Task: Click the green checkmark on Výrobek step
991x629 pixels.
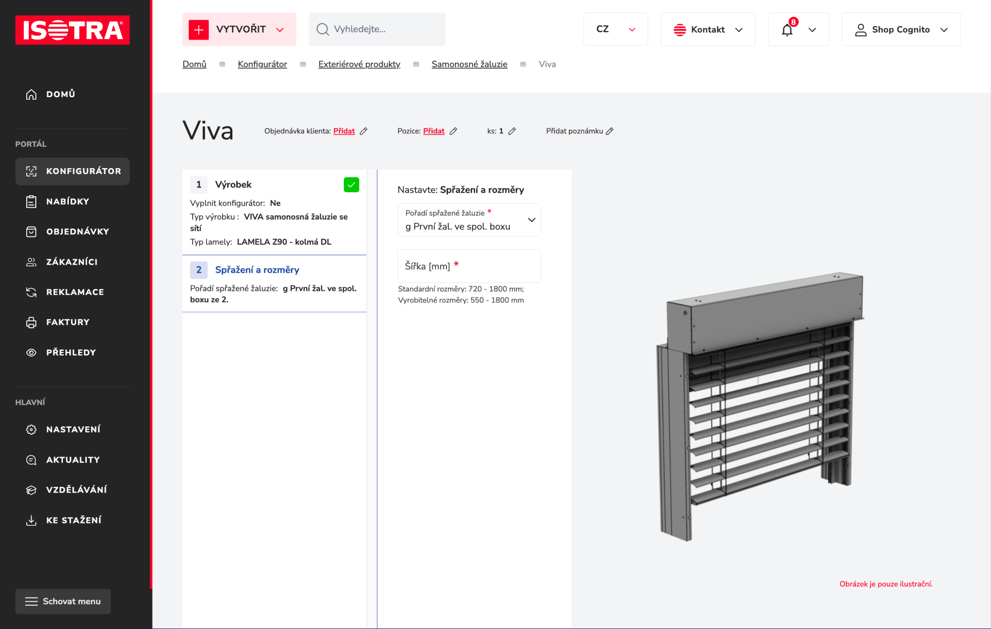Action: [x=351, y=185]
